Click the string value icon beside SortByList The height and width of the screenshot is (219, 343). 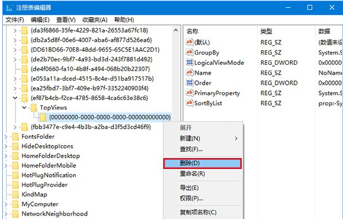tap(189, 103)
